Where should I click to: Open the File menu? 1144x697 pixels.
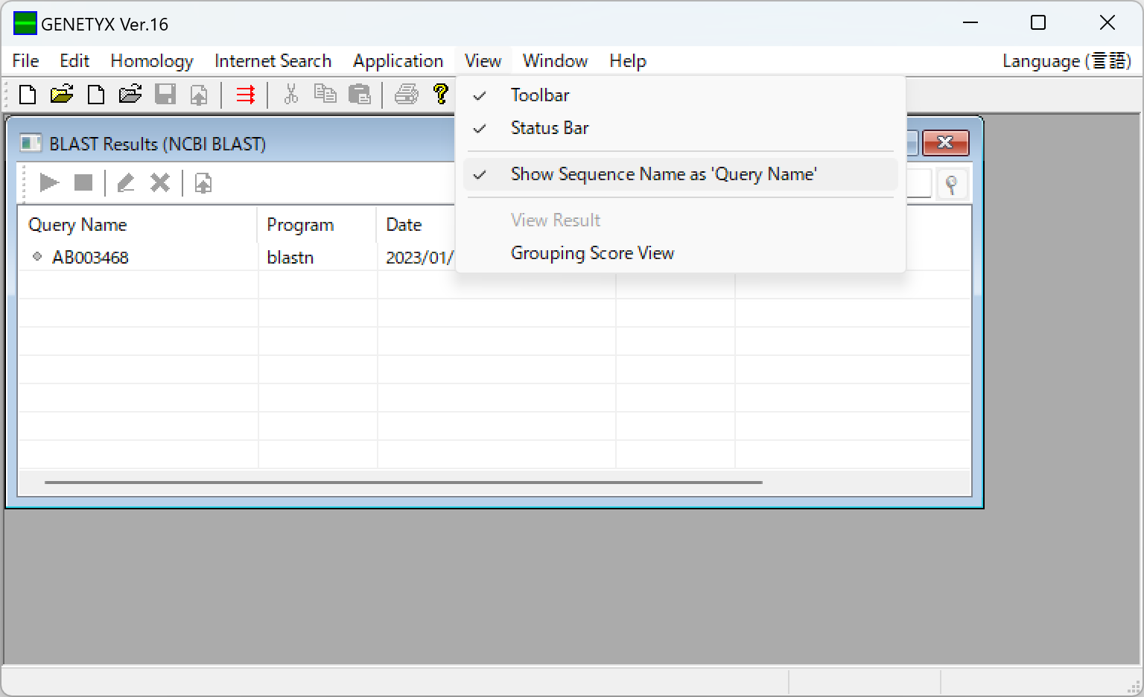(x=26, y=61)
